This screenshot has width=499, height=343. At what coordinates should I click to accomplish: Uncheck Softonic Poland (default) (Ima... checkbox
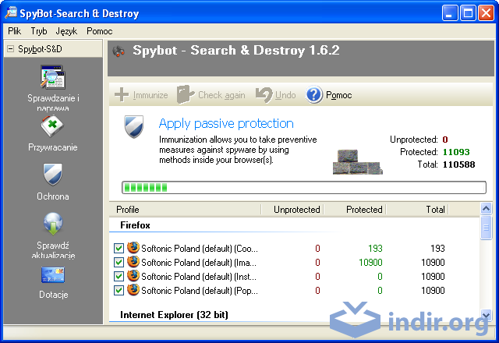119,262
